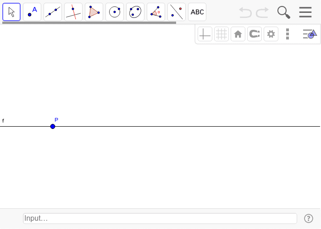Click the toolbar horizontal scrollbar
The height and width of the screenshot is (229, 321).
click(89, 23)
